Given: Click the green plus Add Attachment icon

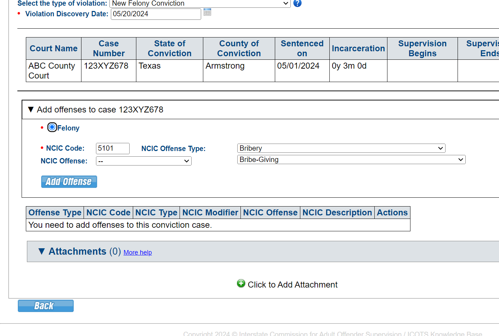Looking at the screenshot, I should pyautogui.click(x=241, y=283).
